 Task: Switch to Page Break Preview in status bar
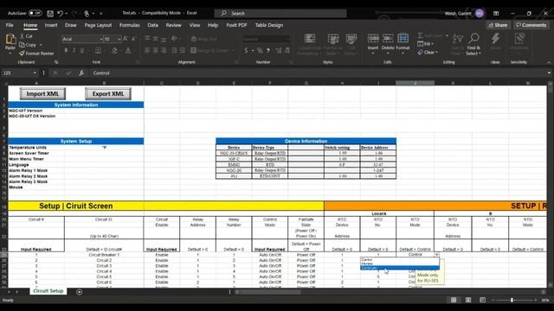coord(483,300)
